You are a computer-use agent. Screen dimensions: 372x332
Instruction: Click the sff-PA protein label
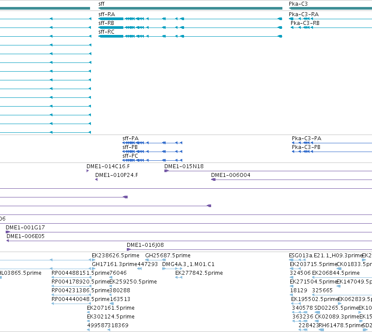pyautogui.click(x=131, y=138)
